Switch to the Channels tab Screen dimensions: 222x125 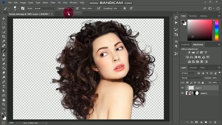(x=193, y=68)
